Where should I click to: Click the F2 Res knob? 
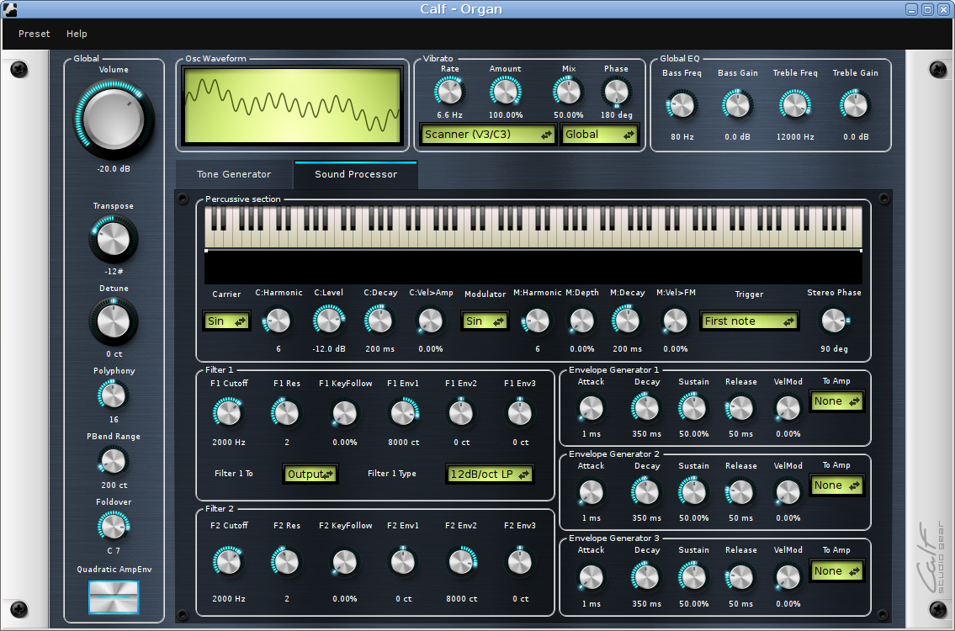[286, 561]
